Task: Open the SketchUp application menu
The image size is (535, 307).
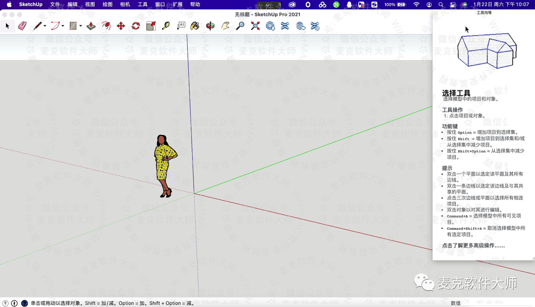Action: tap(31, 4)
